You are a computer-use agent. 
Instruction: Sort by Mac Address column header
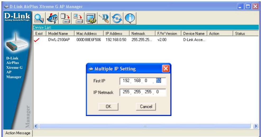click(89, 33)
